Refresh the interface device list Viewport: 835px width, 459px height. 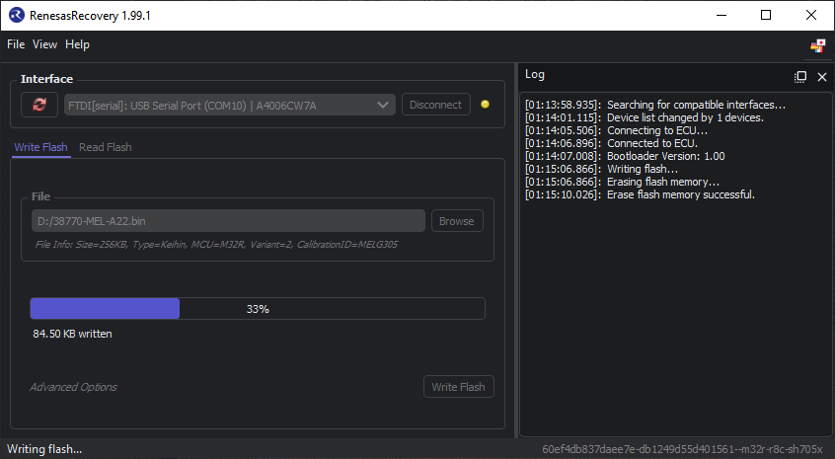pos(39,105)
